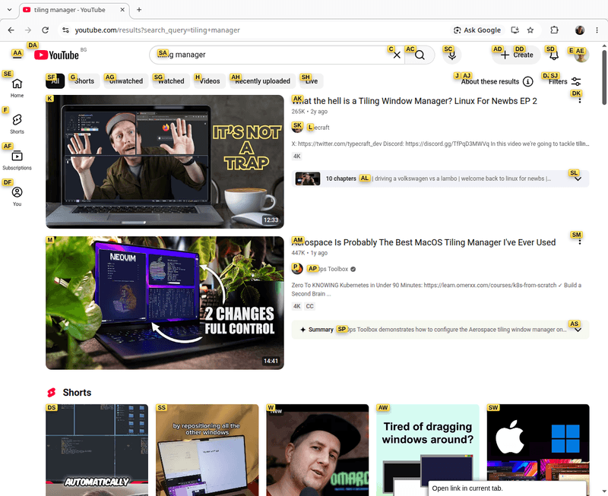
Task: Click the Create button
Action: coord(517,55)
